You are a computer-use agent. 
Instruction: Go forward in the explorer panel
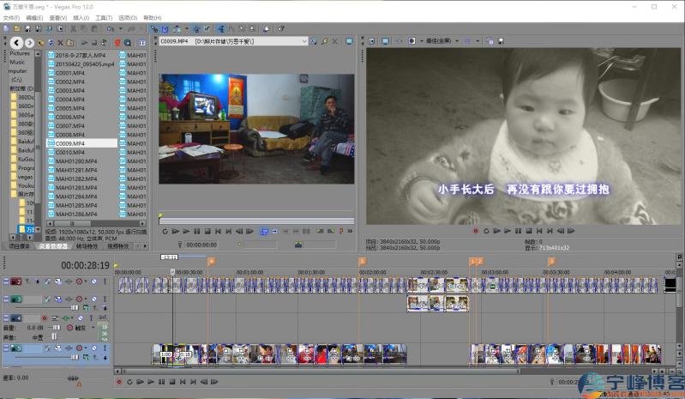click(29, 43)
